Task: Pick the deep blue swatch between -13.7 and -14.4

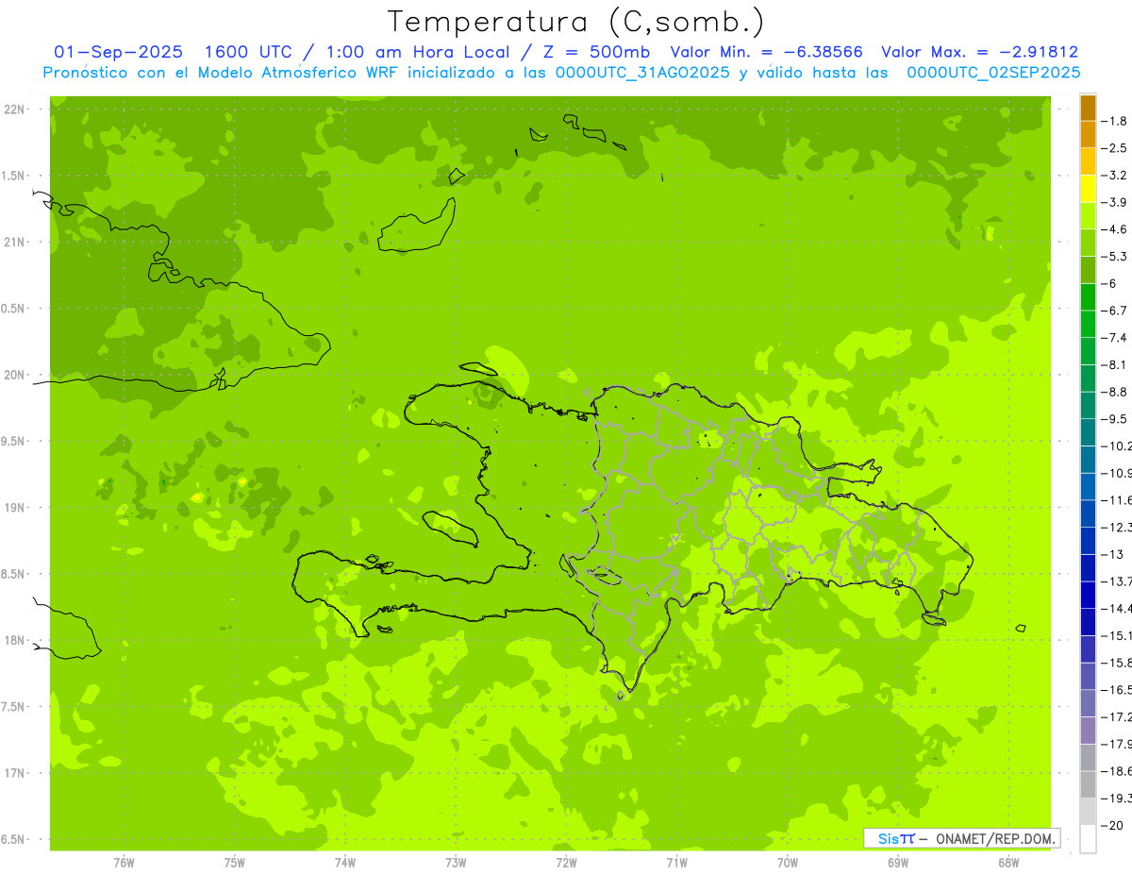Action: click(1088, 595)
